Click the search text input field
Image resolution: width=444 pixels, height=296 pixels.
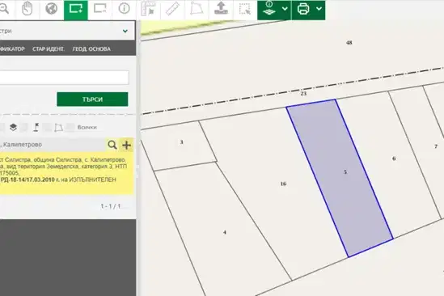click(x=64, y=78)
